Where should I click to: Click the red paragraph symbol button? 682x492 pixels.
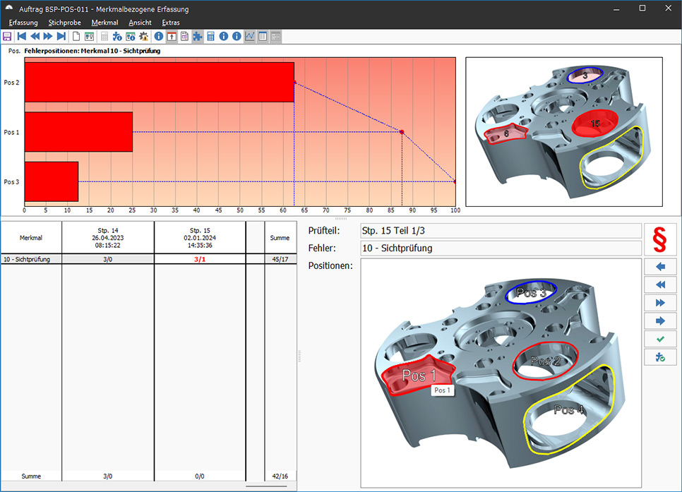pos(659,239)
